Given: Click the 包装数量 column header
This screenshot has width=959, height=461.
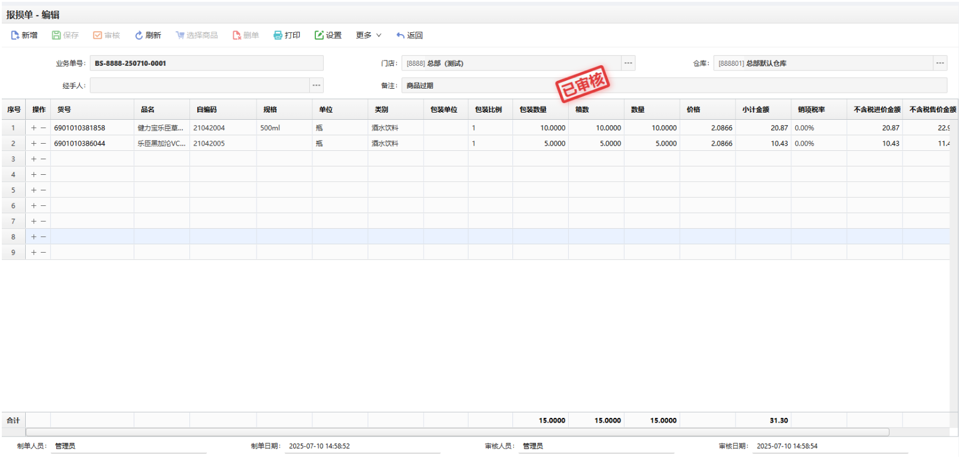Looking at the screenshot, I should [541, 110].
